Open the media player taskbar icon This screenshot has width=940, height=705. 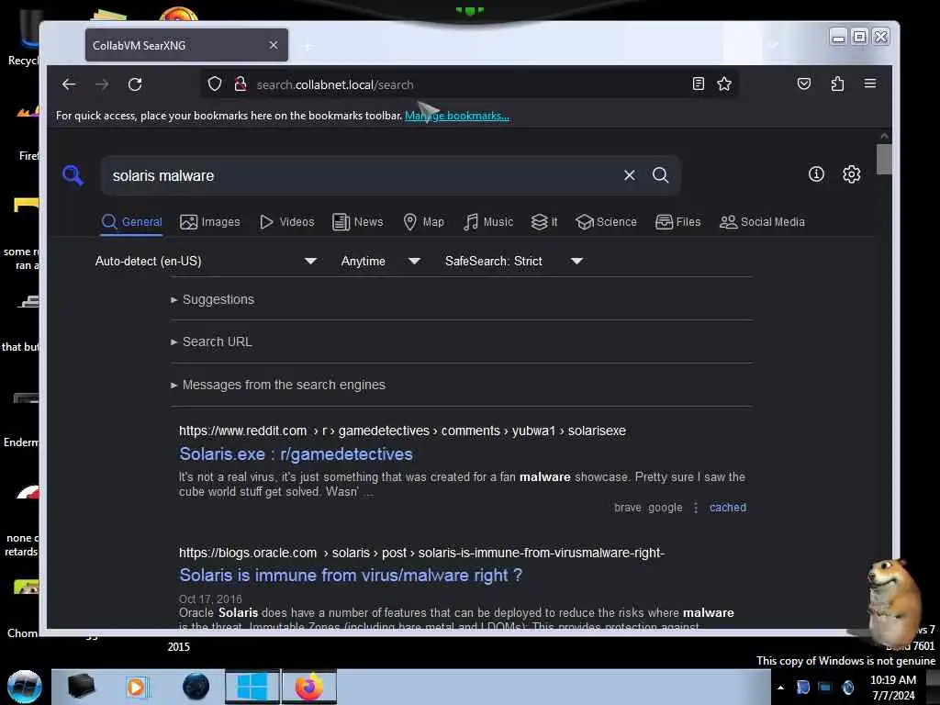(136, 687)
